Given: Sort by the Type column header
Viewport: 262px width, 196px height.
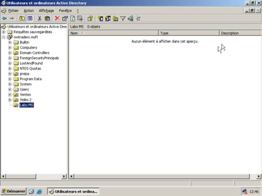Looking at the screenshot, I should (x=189, y=33).
